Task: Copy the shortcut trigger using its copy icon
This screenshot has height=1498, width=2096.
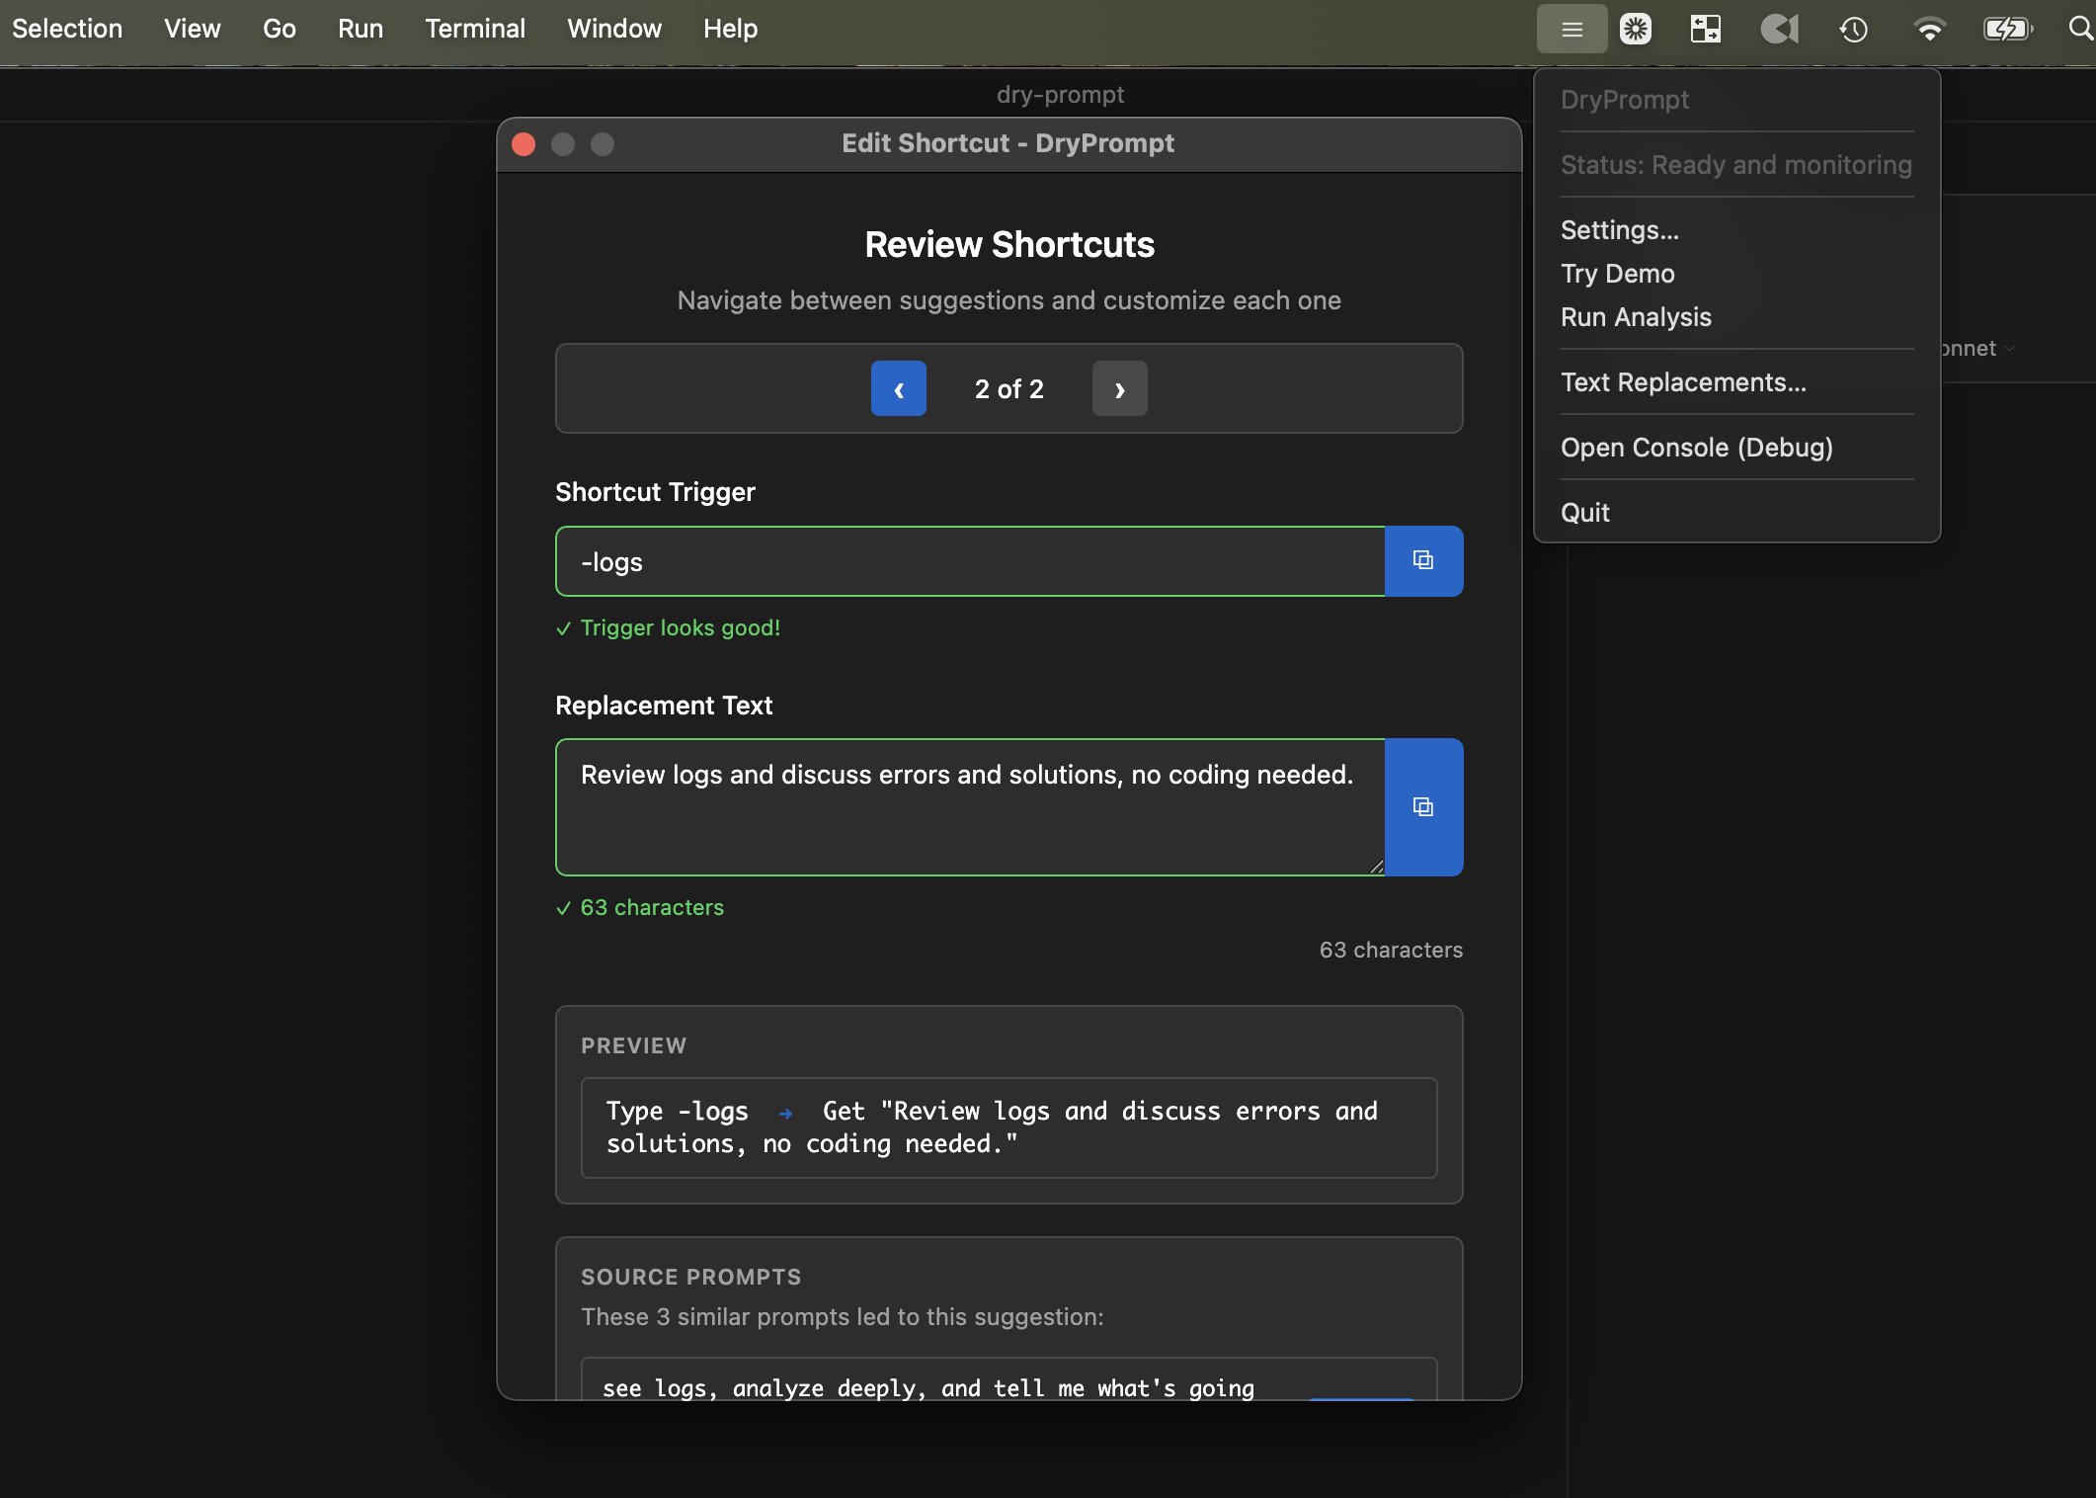Action: 1423,560
